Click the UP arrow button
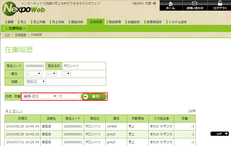This screenshot has width=231, height=146. [220, 134]
